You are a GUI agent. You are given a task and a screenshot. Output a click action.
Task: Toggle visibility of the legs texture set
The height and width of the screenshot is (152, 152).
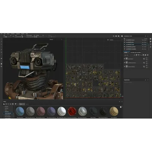[x=125, y=44]
